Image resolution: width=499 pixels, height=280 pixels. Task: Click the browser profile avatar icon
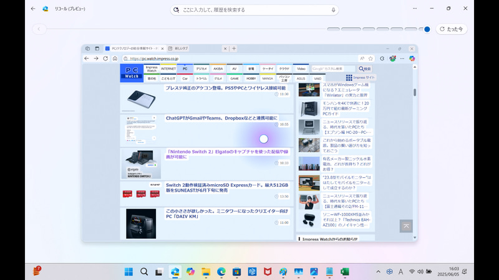[x=393, y=58]
